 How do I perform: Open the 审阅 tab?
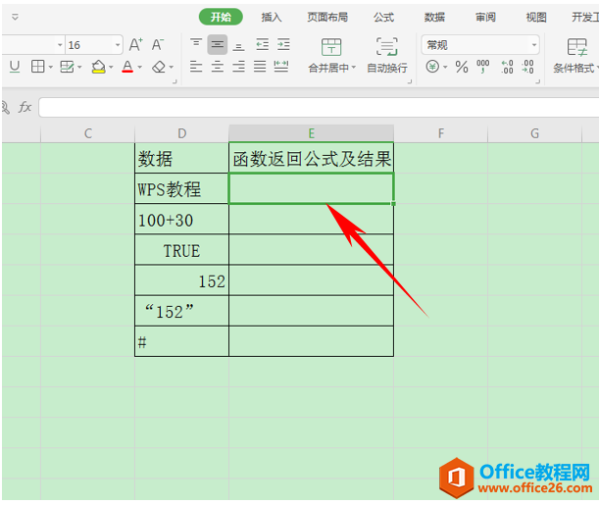(x=485, y=17)
